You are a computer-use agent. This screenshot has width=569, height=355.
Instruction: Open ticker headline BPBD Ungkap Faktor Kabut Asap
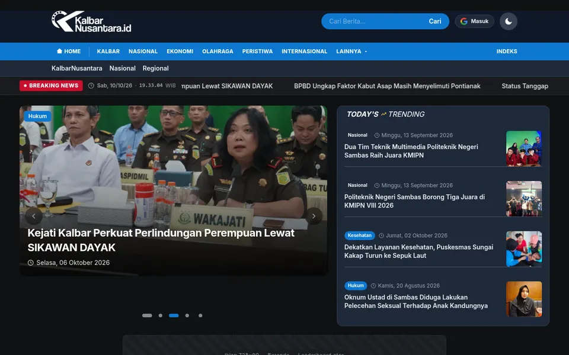point(387,86)
